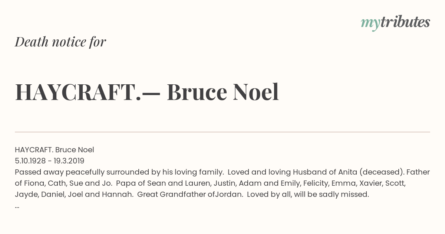The height and width of the screenshot is (234, 445).
Task: Click the "Anita (deceased)" text
Action: click(371, 172)
